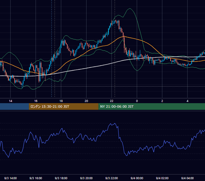This screenshot has width=205, height=181.
Task: Click the 0 hour axis label
Action: click(137, 101)
